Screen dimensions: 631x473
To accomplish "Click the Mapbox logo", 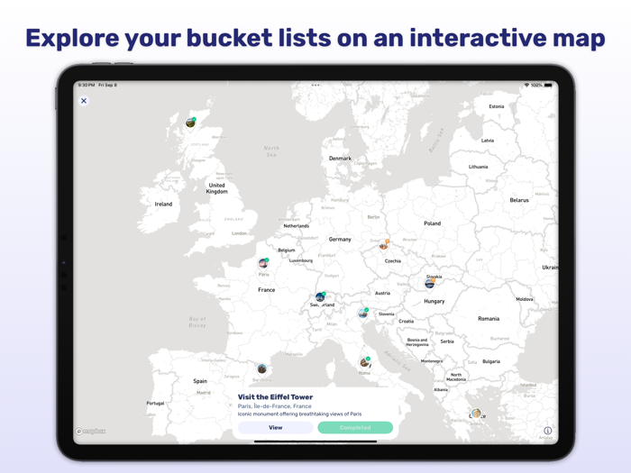I will [x=91, y=432].
